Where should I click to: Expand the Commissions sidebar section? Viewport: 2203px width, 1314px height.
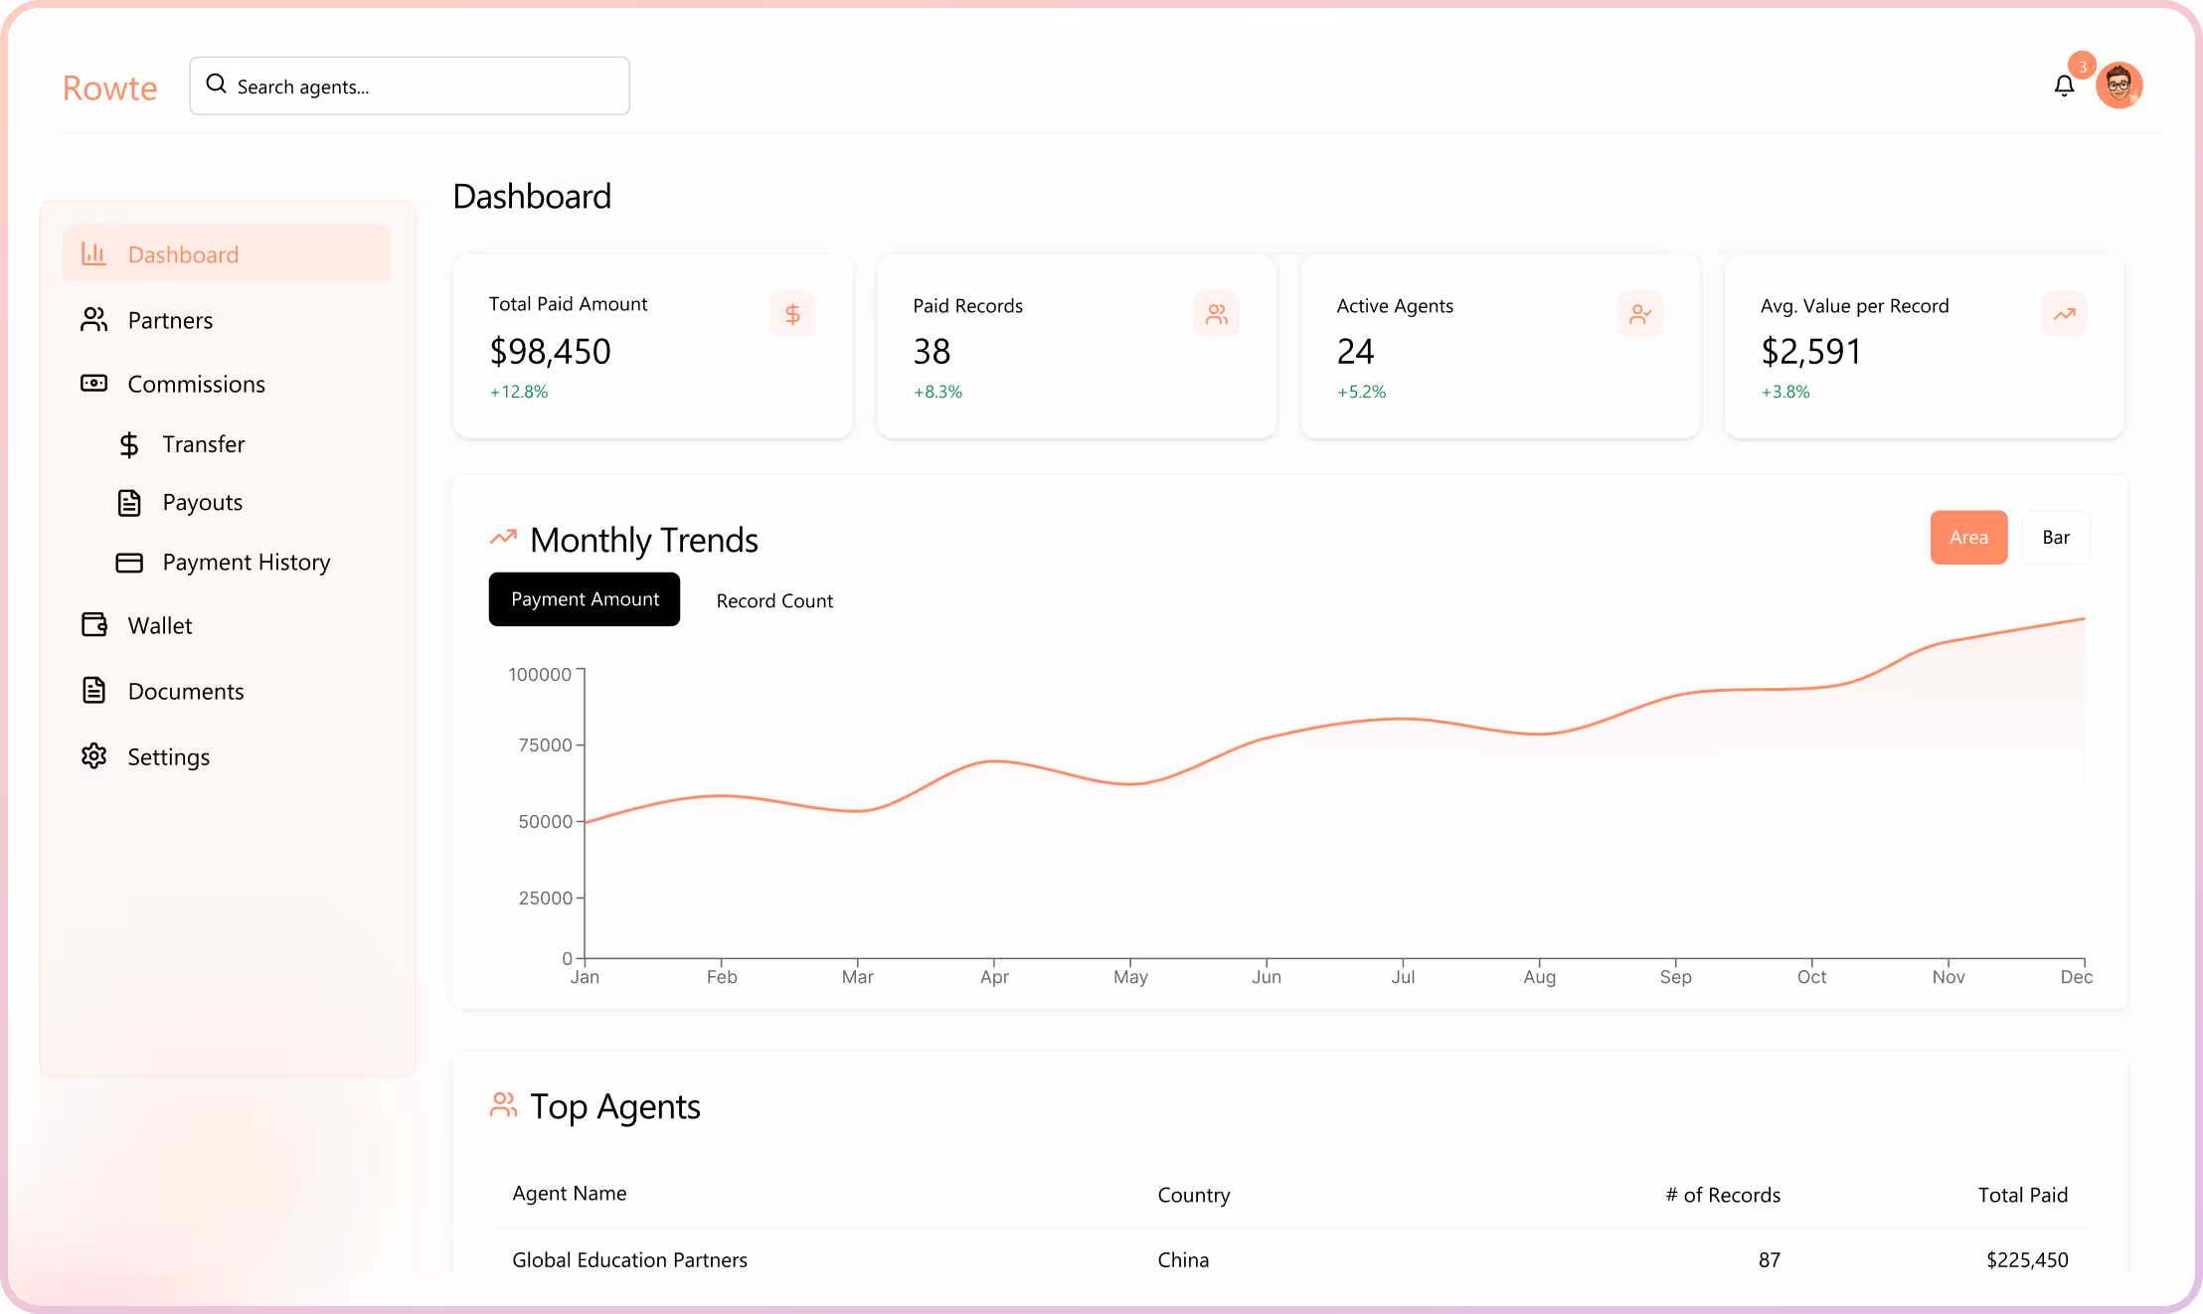(x=196, y=384)
